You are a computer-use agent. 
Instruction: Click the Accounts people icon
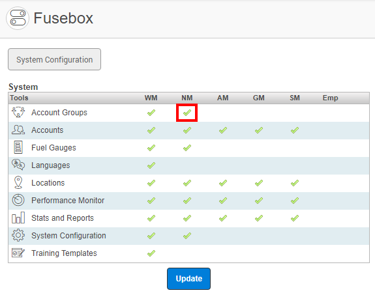point(18,130)
